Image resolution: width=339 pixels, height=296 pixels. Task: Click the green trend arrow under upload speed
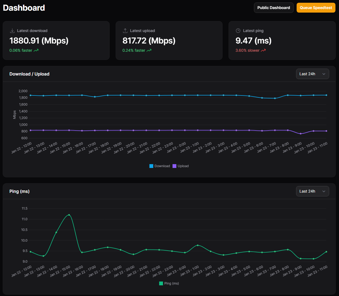click(x=149, y=50)
